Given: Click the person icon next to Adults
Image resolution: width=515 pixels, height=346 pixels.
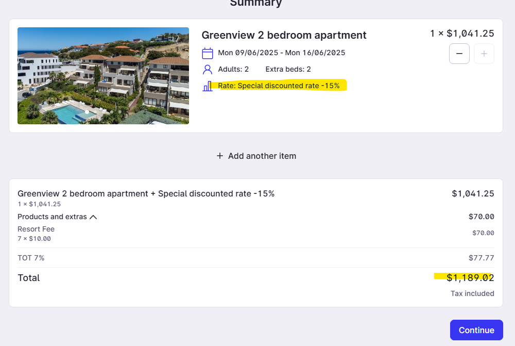Looking at the screenshot, I should click(208, 69).
